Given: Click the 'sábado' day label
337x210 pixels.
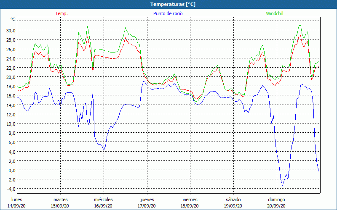Looking at the screenshot, I should [x=233, y=199].
